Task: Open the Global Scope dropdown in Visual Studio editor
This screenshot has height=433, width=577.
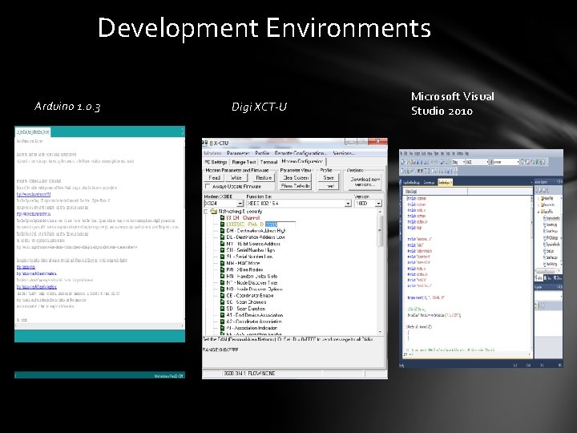Action: 435,191
